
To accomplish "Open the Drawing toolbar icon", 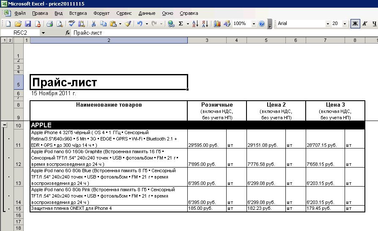I will (x=227, y=23).
